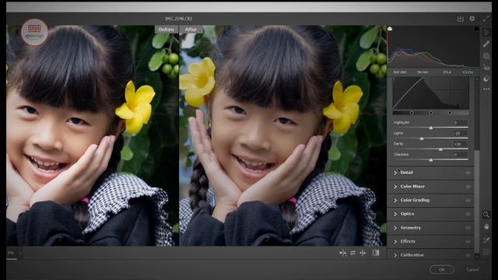Toggle Geometry panel visibility eye
The image size is (498, 280).
click(x=468, y=228)
